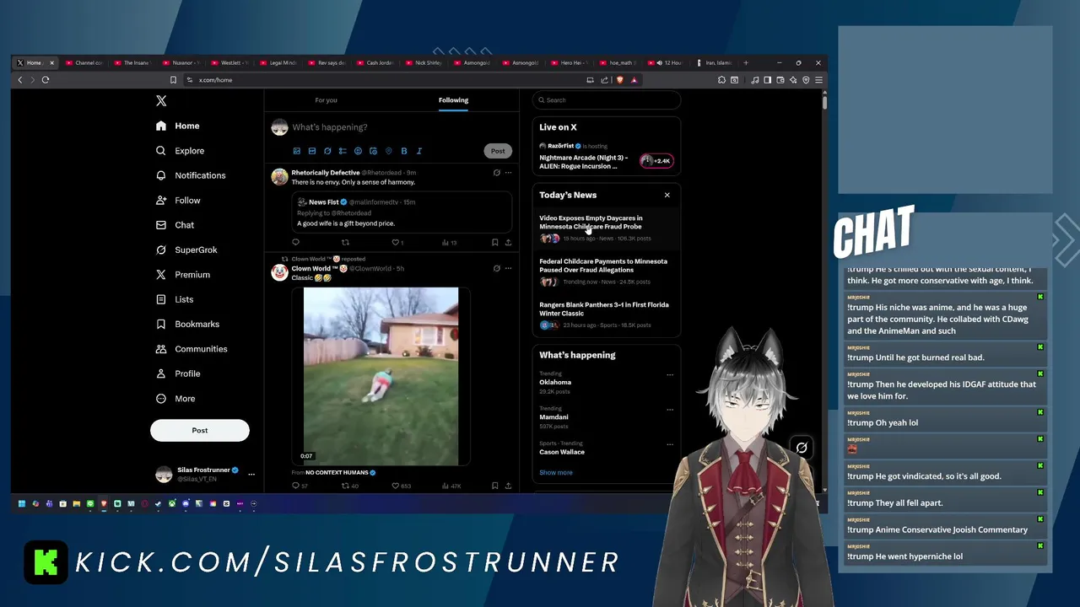The image size is (1080, 607).
Task: Open Profile in the sidebar
Action: pos(178,373)
